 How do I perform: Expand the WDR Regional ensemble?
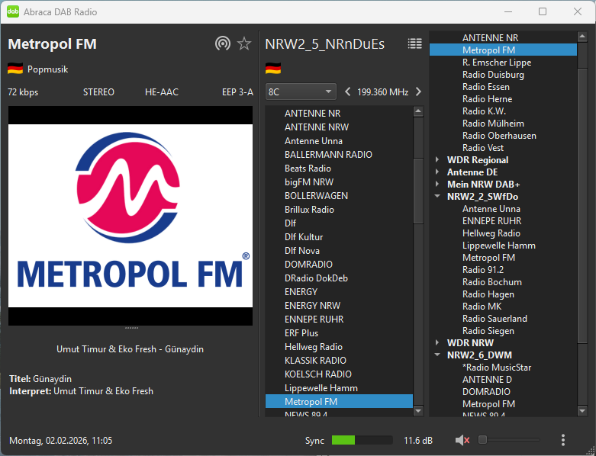pos(437,160)
